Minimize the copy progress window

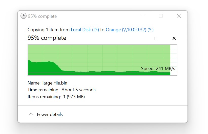(x=143, y=16)
